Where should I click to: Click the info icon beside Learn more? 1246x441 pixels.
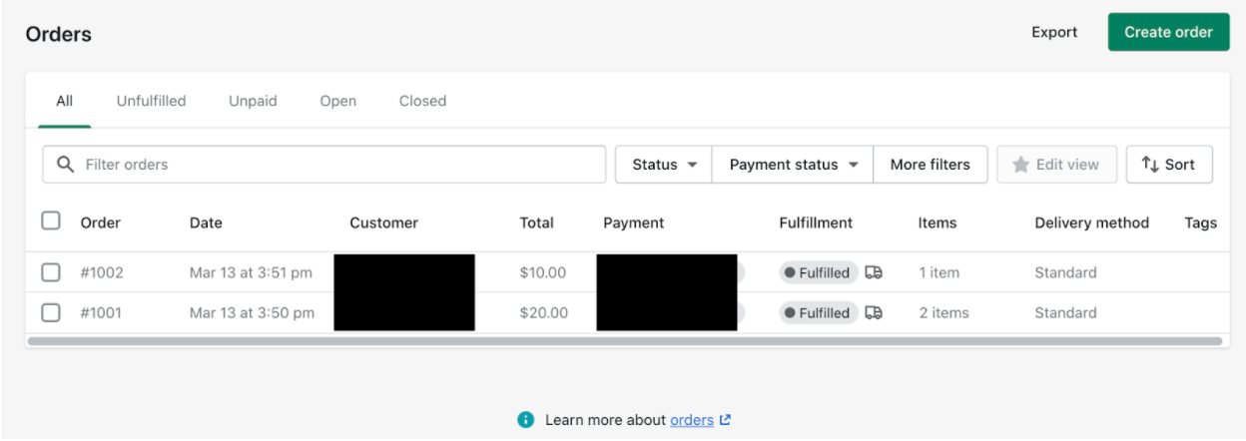click(526, 420)
